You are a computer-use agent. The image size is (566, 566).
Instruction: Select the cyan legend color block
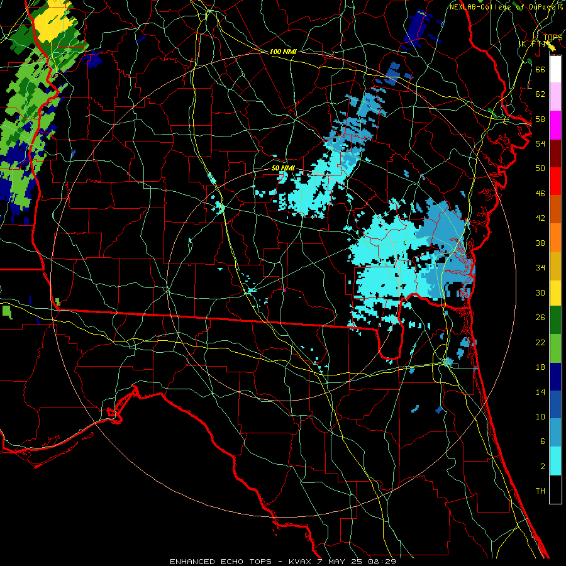tap(555, 462)
